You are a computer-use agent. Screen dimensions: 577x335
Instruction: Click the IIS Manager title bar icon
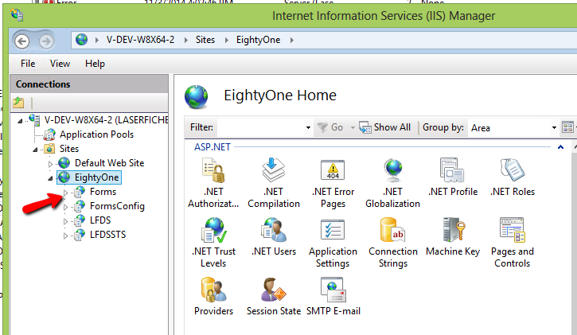17,15
